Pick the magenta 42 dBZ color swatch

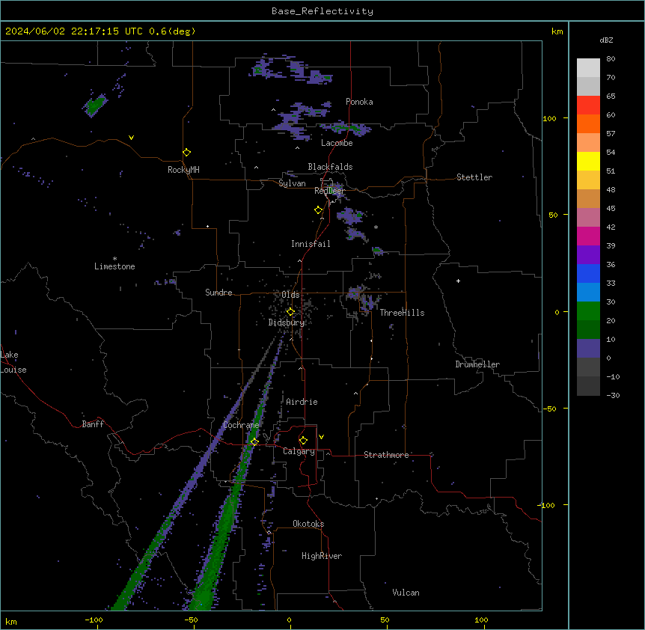pos(588,236)
